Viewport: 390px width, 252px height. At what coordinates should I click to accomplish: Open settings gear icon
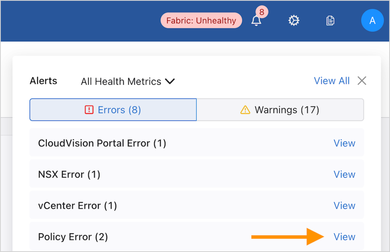(294, 20)
